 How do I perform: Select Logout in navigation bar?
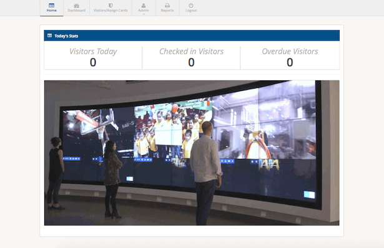click(x=191, y=8)
